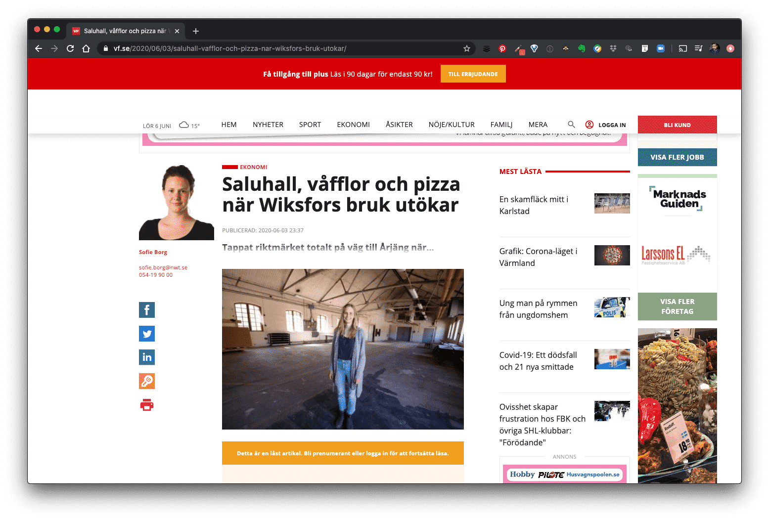Open the cast media icon
769x520 pixels.
pos(683,48)
